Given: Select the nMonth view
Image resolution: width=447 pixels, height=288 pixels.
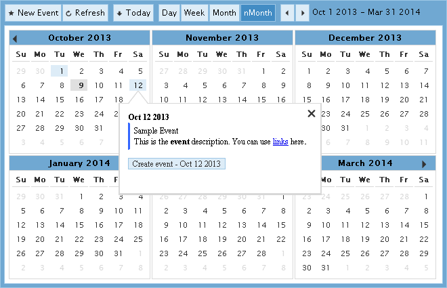Looking at the screenshot, I should [x=257, y=13].
